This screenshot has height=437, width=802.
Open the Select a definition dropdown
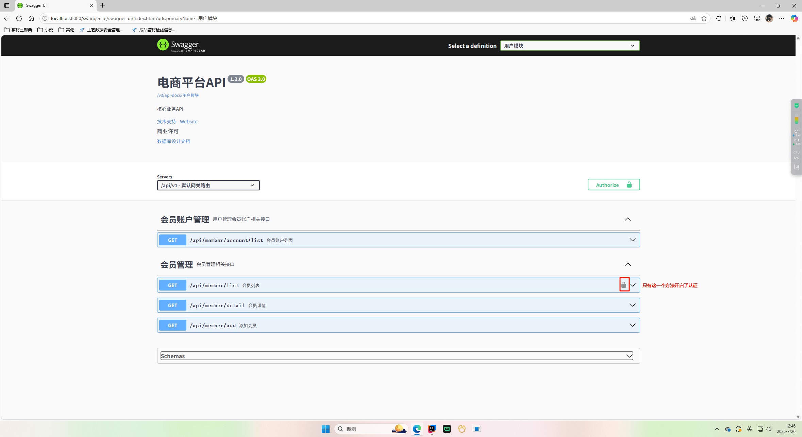coord(570,46)
